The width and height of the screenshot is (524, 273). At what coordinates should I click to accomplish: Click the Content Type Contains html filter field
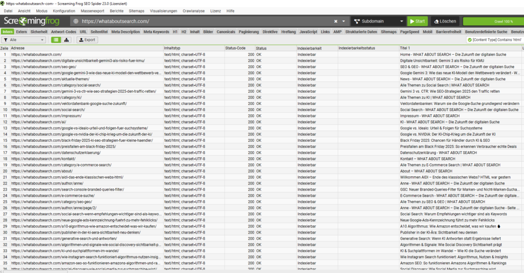point(495,40)
